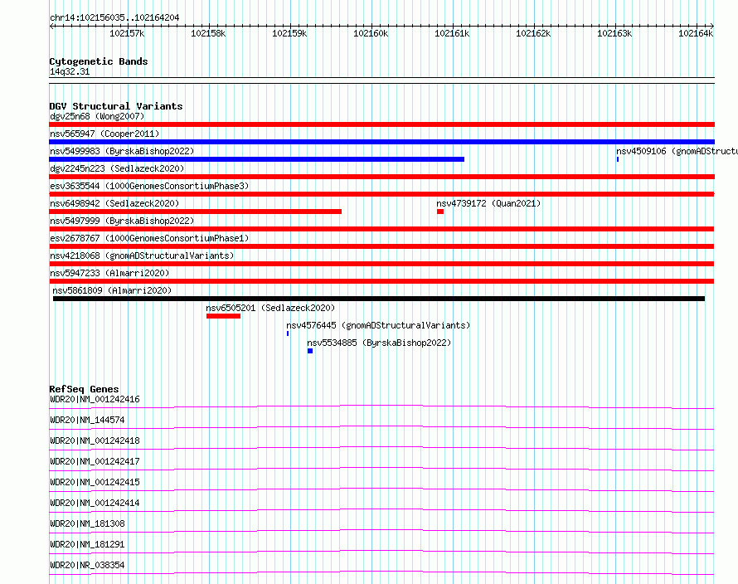
Task: Click the dgv25n68 (Wong2007) variant label
Action: (x=97, y=116)
